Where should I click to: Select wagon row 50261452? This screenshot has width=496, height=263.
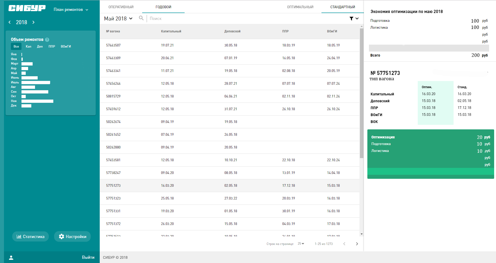230,135
